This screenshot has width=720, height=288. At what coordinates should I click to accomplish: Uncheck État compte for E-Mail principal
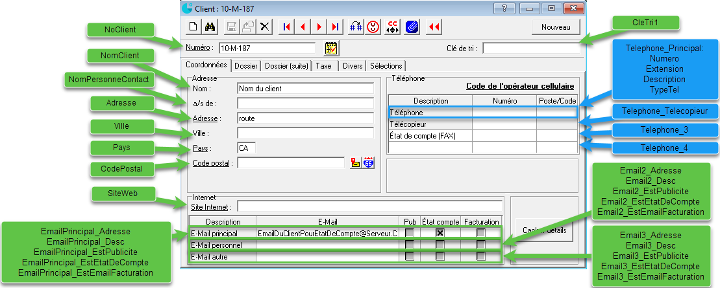point(440,233)
